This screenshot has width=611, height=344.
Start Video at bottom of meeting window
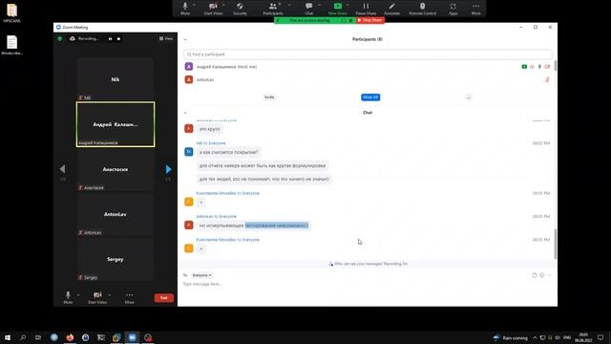coord(97,297)
